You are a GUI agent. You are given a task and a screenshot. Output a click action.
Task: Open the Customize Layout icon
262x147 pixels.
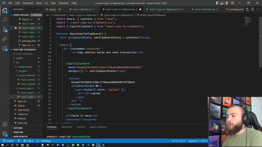232,3
